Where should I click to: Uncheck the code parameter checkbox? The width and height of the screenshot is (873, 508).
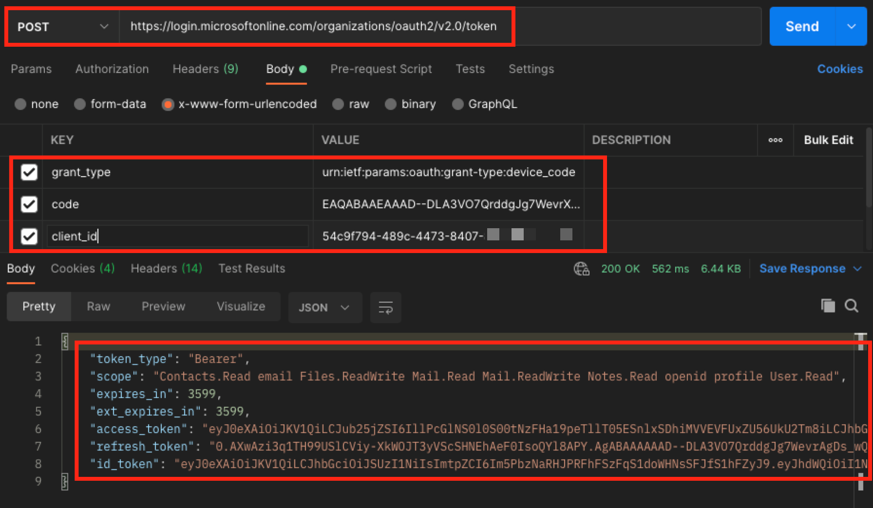[x=29, y=204]
